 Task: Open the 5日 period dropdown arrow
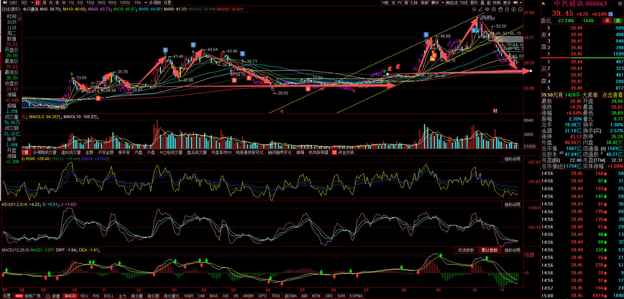pos(32,3)
